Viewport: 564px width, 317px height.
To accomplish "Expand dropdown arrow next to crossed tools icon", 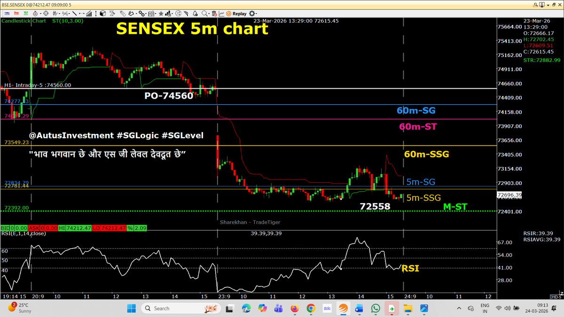I will 69,14.
